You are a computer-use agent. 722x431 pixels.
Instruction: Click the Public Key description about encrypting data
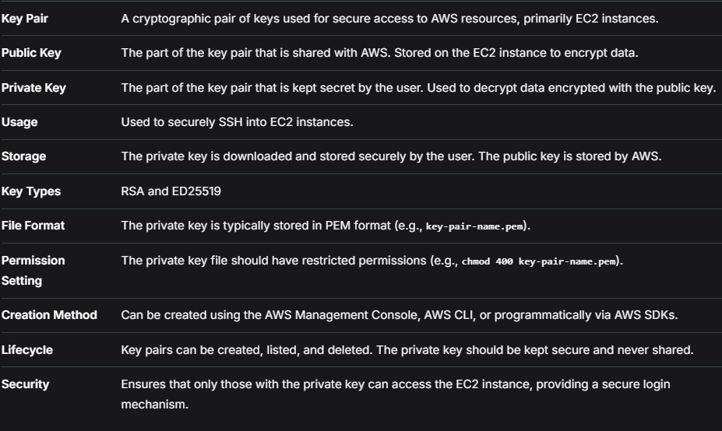point(379,53)
